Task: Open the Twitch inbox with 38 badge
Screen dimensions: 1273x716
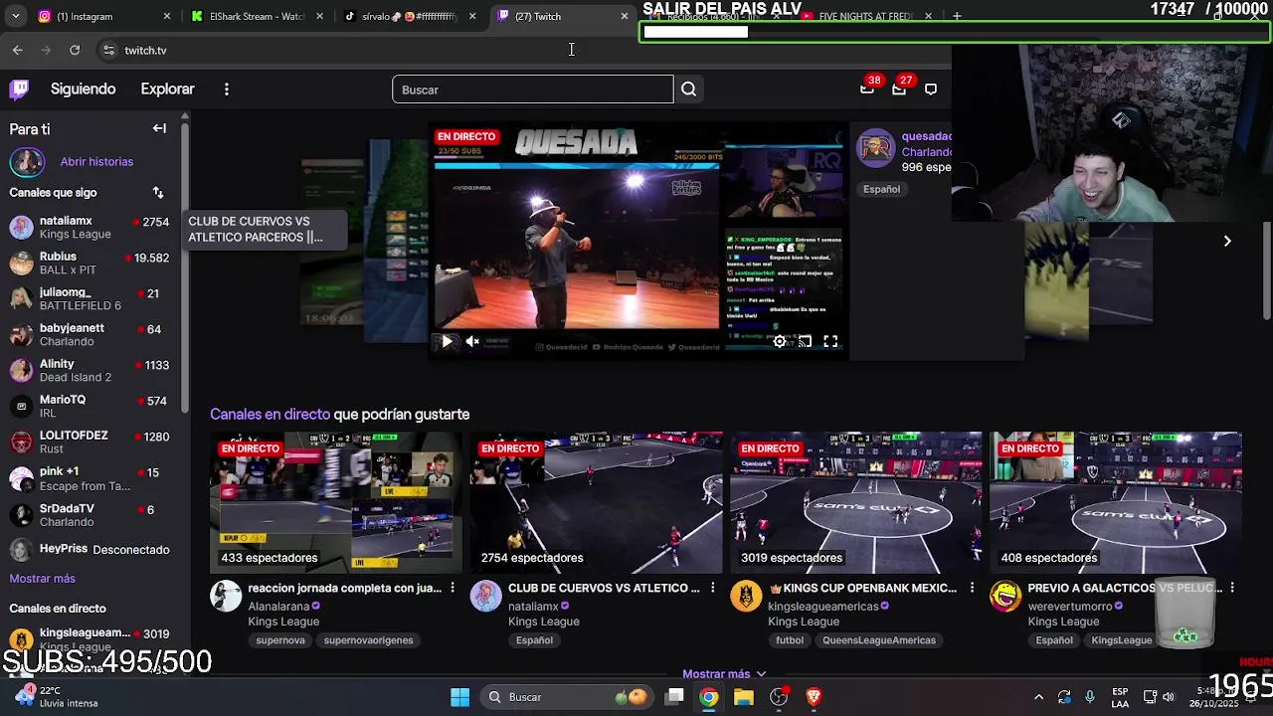Action: point(867,89)
